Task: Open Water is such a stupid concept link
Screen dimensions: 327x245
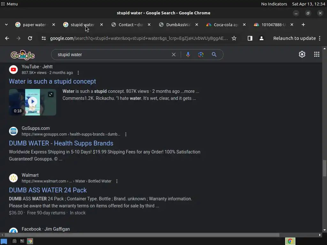Action: coord(52,81)
